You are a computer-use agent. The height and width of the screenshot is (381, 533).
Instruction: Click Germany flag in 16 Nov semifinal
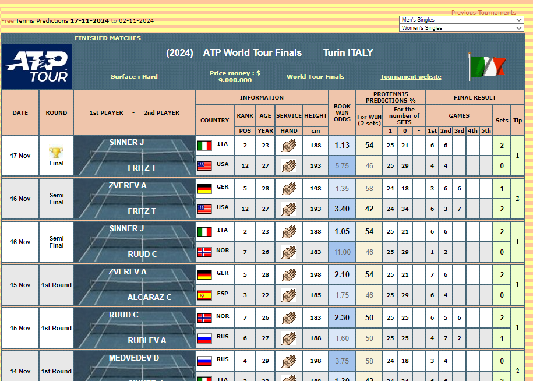[204, 189]
